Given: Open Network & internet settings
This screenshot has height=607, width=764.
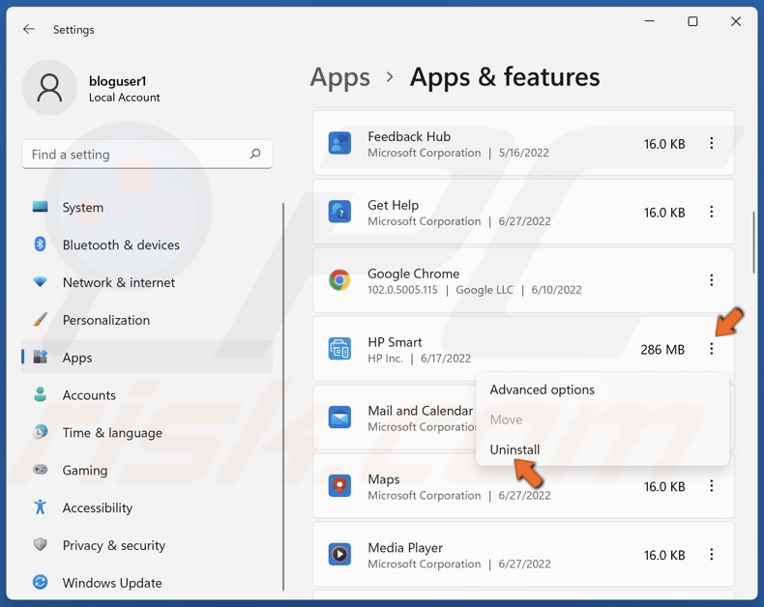Looking at the screenshot, I should [147, 282].
